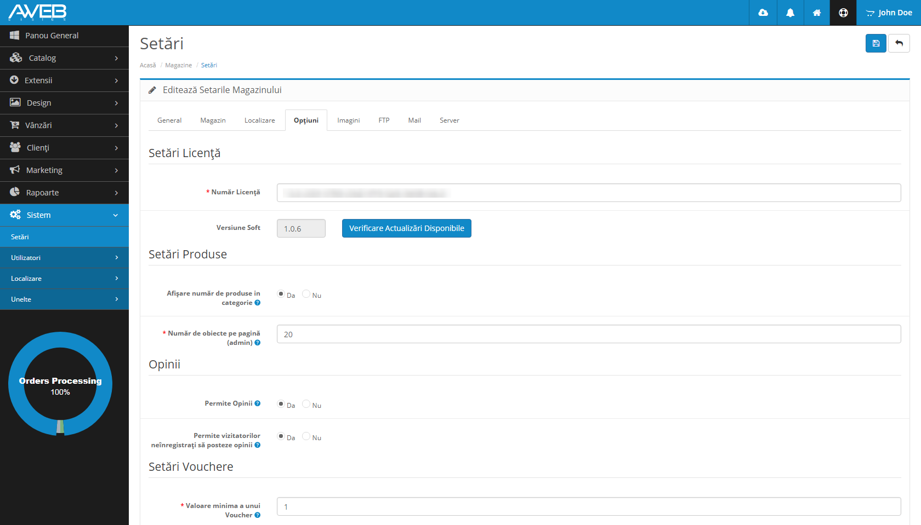Switch to the Imagini tab
Image resolution: width=921 pixels, height=525 pixels.
(348, 120)
